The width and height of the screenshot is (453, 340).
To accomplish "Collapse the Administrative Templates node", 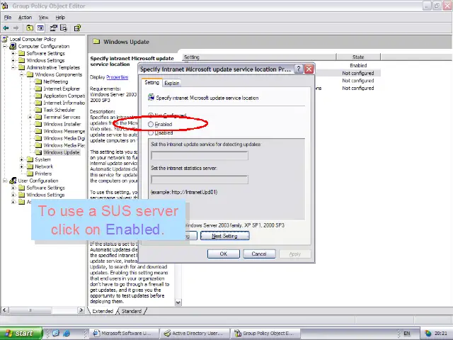I will 13,68.
